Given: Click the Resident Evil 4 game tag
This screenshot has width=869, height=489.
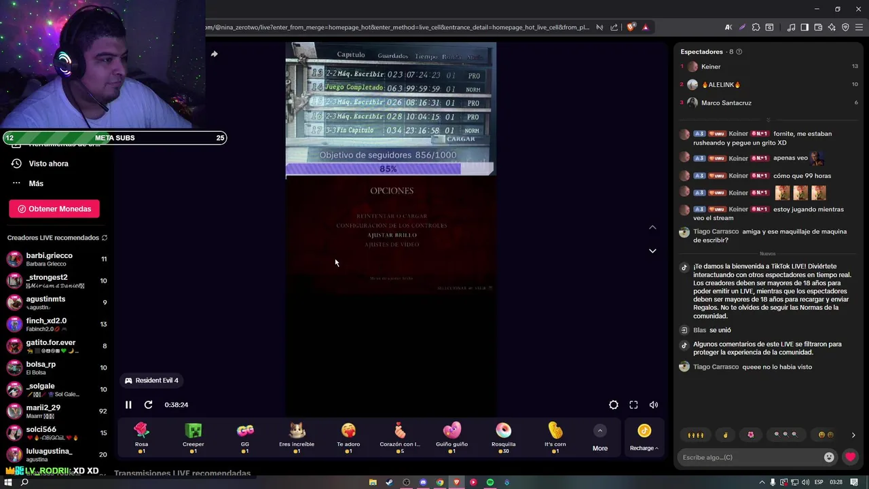Looking at the screenshot, I should pos(151,380).
